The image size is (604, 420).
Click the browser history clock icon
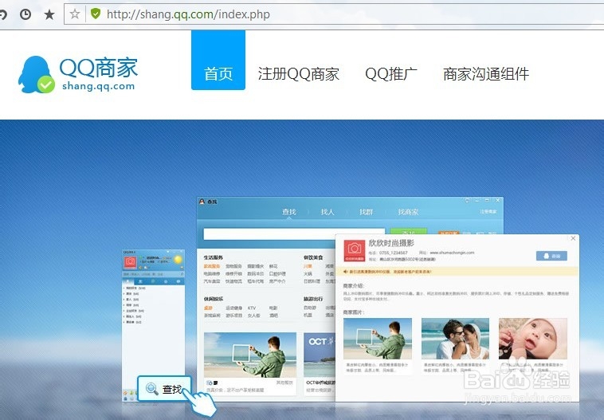pos(25,14)
